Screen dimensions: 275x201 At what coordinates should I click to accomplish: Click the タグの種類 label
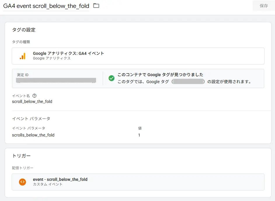(x=22, y=42)
